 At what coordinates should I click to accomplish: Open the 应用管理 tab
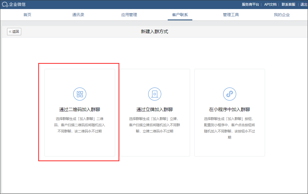(129, 15)
